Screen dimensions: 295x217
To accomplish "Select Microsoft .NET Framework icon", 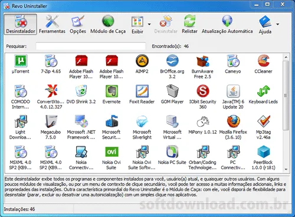I will (x=81, y=121).
